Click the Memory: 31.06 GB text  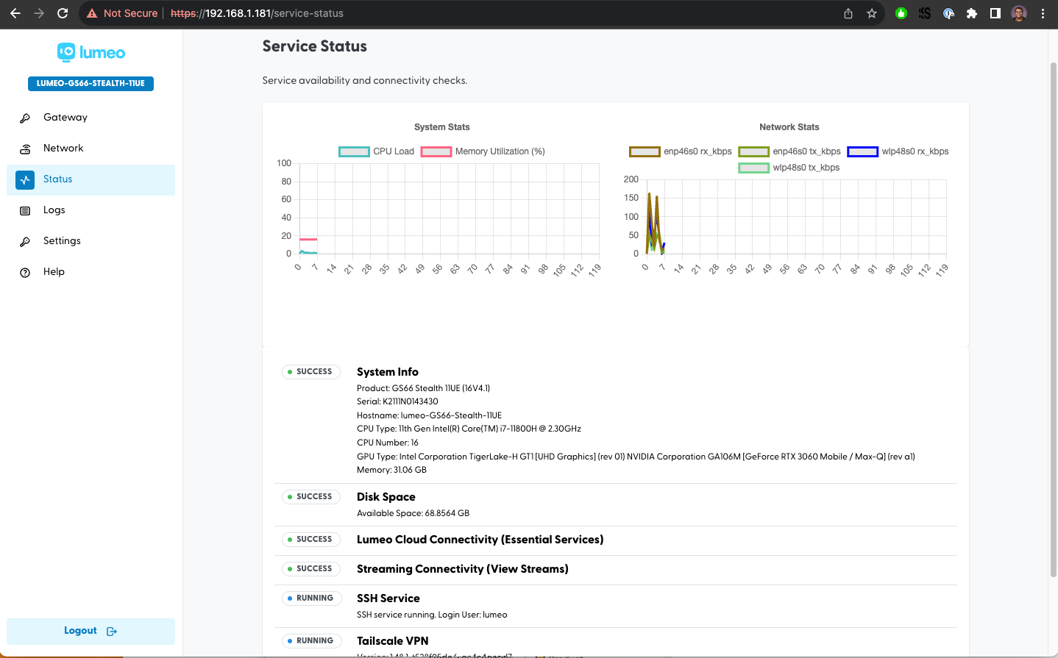coord(391,470)
